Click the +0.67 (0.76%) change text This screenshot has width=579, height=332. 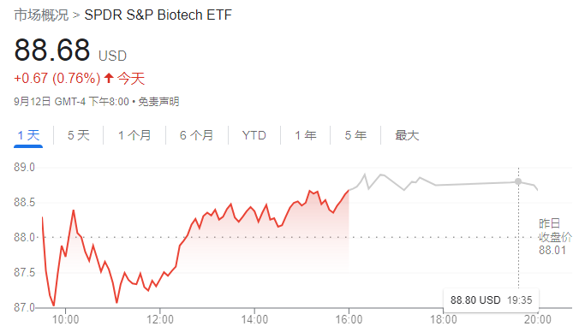[57, 78]
